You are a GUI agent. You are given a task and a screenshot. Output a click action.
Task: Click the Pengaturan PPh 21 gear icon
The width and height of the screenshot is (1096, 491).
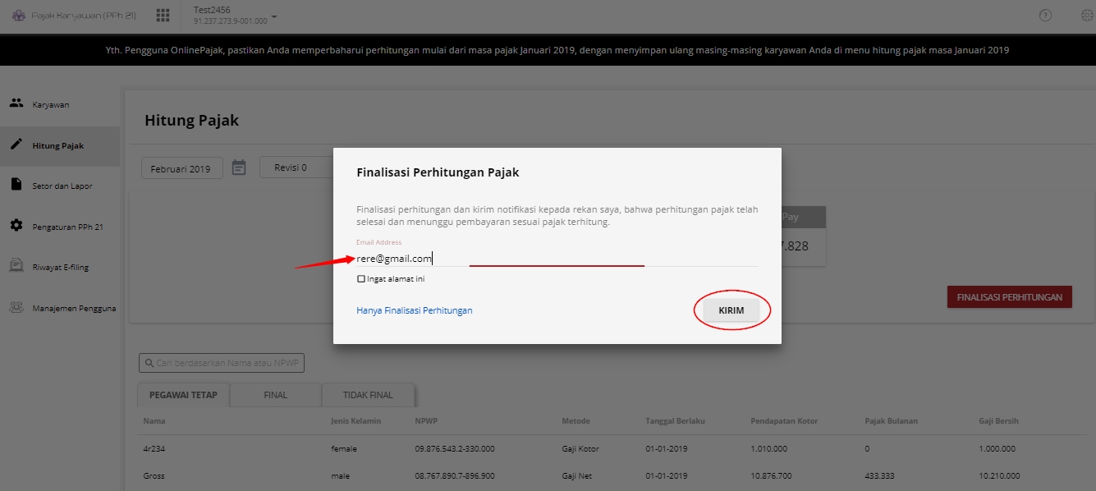(16, 225)
